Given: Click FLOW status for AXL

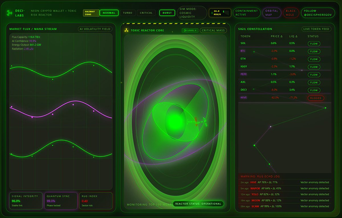Looking at the screenshot, I should [x=314, y=82].
